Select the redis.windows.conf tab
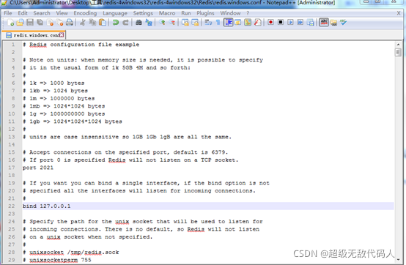The width and height of the screenshot is (406, 265). (33, 35)
